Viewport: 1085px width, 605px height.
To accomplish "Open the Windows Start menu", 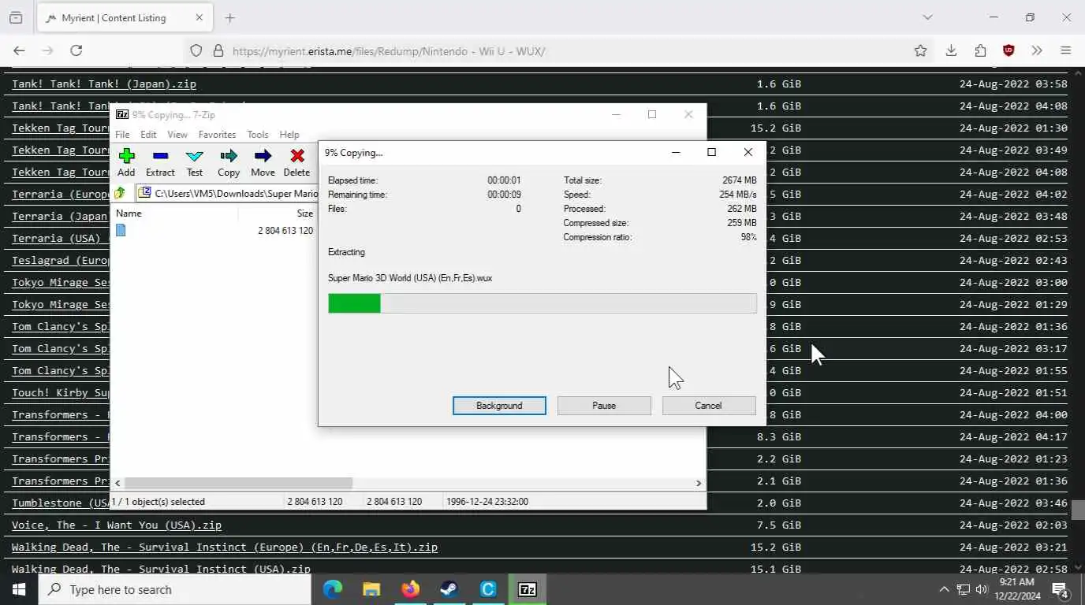I will coord(19,589).
